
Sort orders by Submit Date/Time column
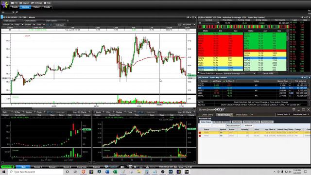[285, 129]
